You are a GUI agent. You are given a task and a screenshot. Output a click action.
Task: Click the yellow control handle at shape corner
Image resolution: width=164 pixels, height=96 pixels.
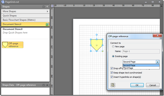103,51
